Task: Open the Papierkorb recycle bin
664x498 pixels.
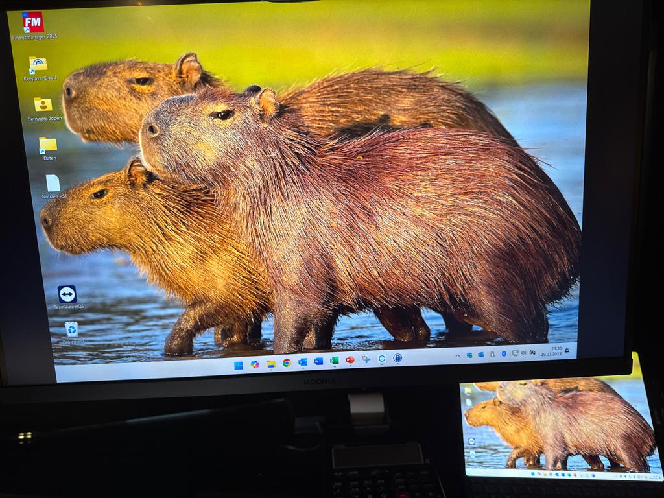Action: pyautogui.click(x=71, y=329)
